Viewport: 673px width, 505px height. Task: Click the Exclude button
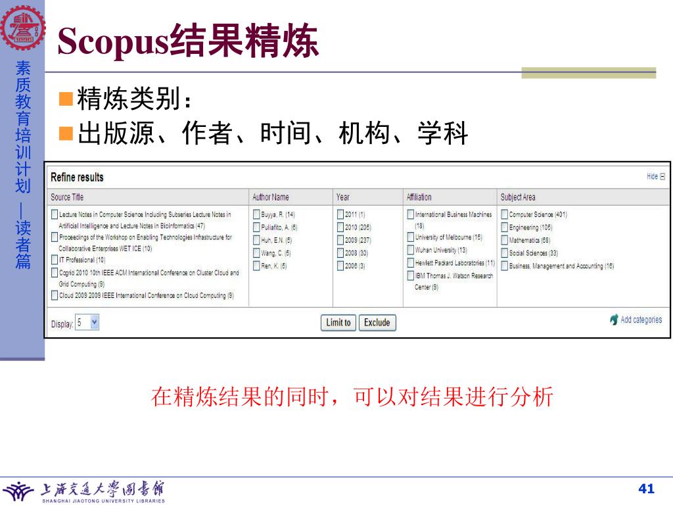tap(377, 322)
